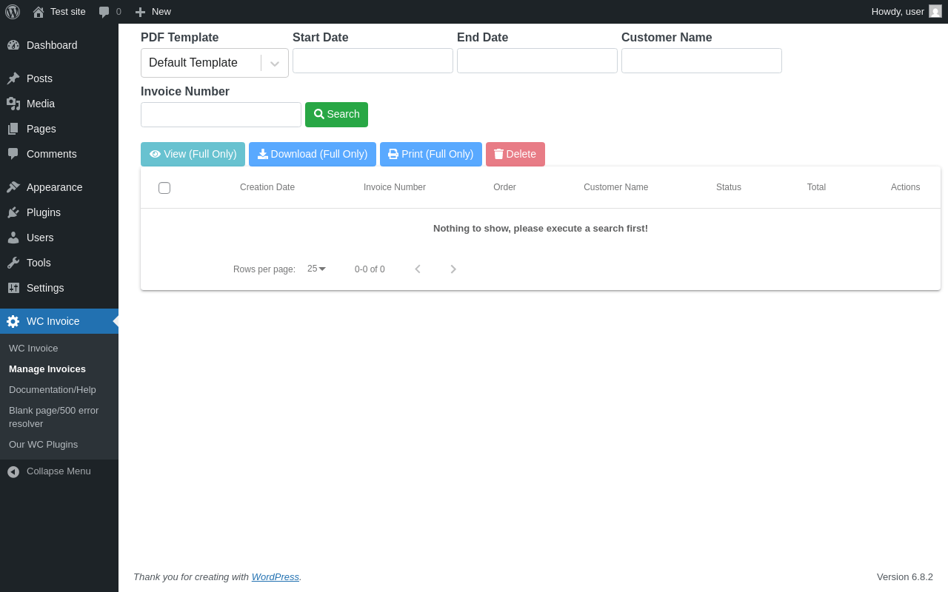Follow the WordPress footer link
This screenshot has height=592, width=948.
pos(276,577)
